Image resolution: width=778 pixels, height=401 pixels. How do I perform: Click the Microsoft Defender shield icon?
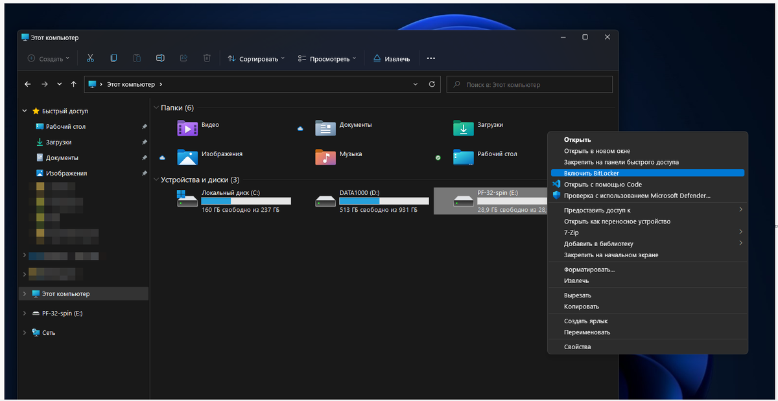pyautogui.click(x=556, y=196)
